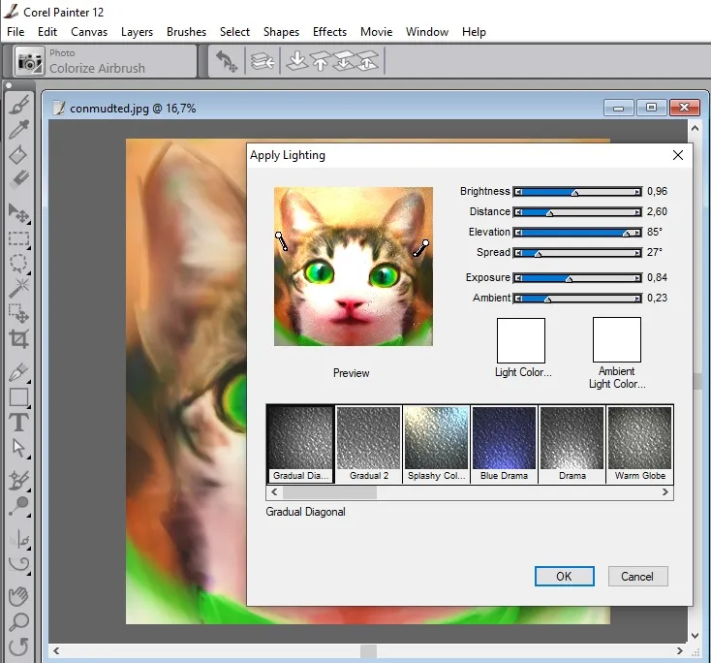The width and height of the screenshot is (711, 663).
Task: Select the Dodge tool
Action: tap(18, 506)
